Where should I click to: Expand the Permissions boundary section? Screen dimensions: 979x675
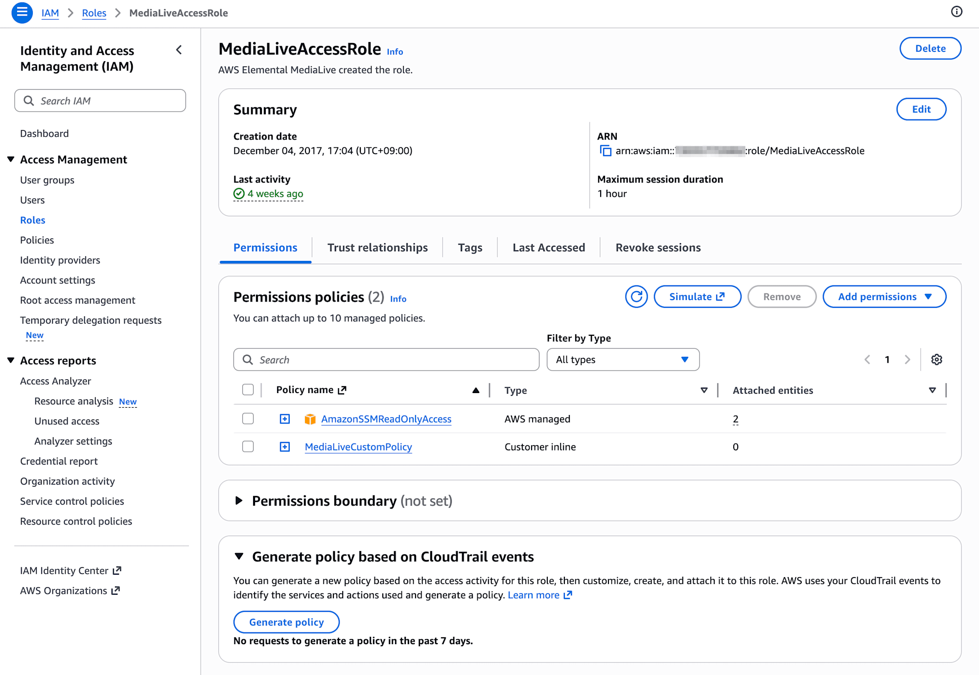(239, 501)
